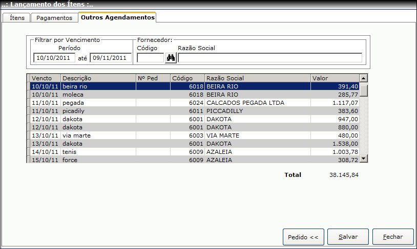Click the value 1.538,00

(x=345, y=144)
